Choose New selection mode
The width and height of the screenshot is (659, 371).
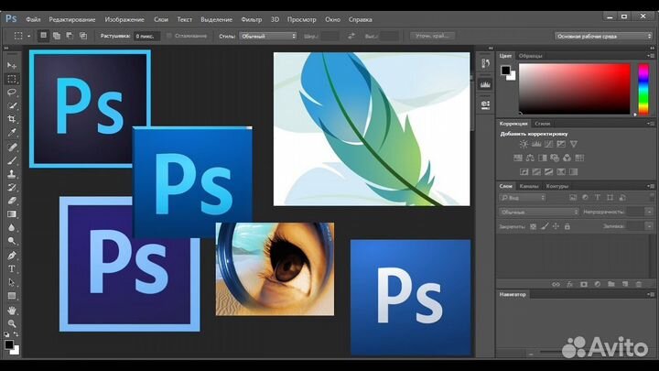pos(43,36)
